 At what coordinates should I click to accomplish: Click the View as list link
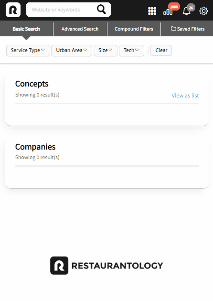point(185,96)
